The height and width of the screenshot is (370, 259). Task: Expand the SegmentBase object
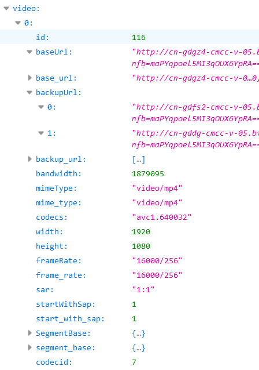point(29,333)
